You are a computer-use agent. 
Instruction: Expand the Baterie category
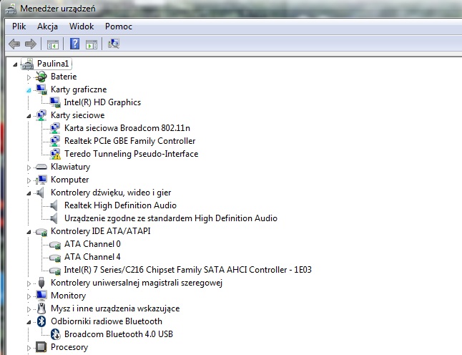coord(29,77)
